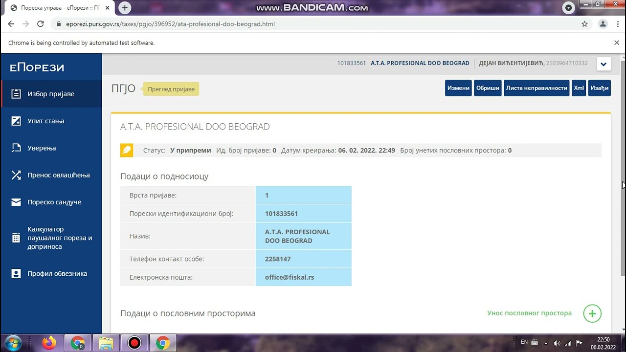Viewport: 626px width, 352px height.
Task: Click the browser forward arrow
Action: tap(26, 24)
